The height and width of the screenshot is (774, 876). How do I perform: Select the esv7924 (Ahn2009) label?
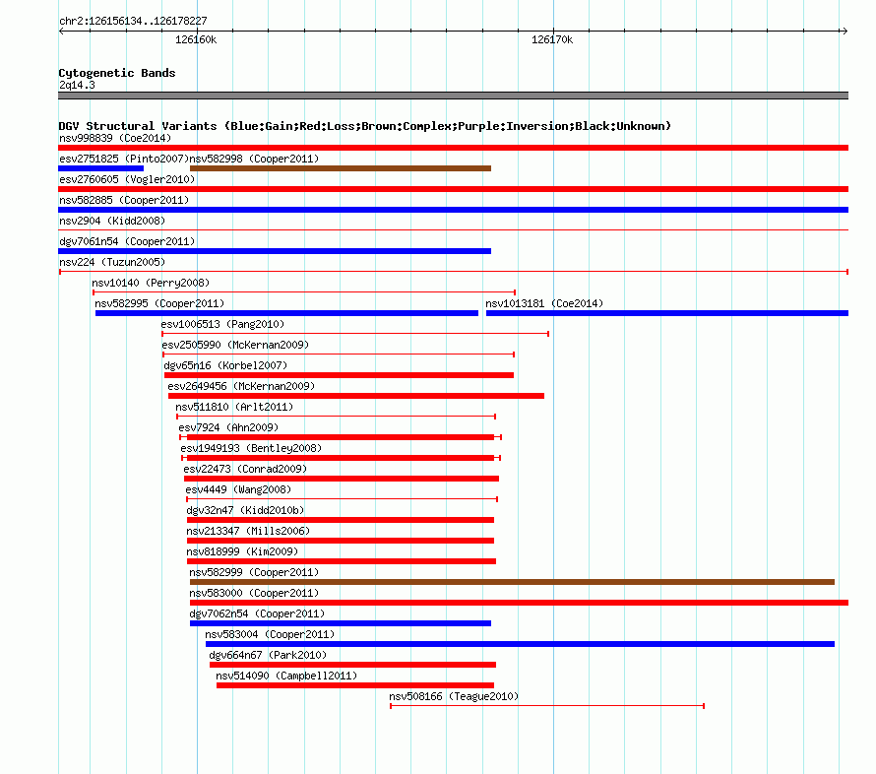point(228,427)
